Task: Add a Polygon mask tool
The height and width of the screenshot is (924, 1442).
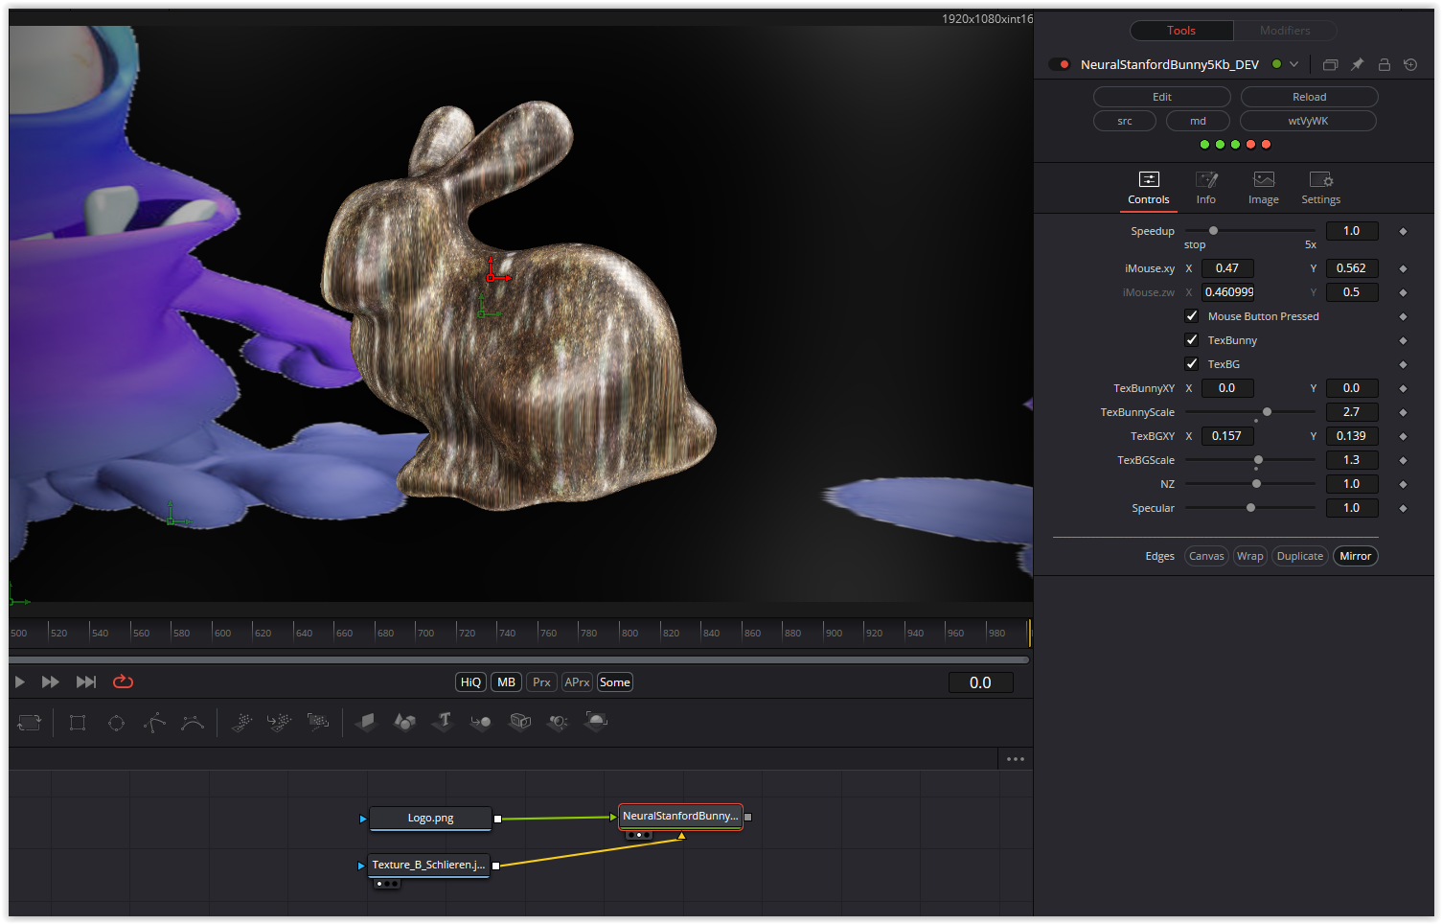Action: point(154,723)
